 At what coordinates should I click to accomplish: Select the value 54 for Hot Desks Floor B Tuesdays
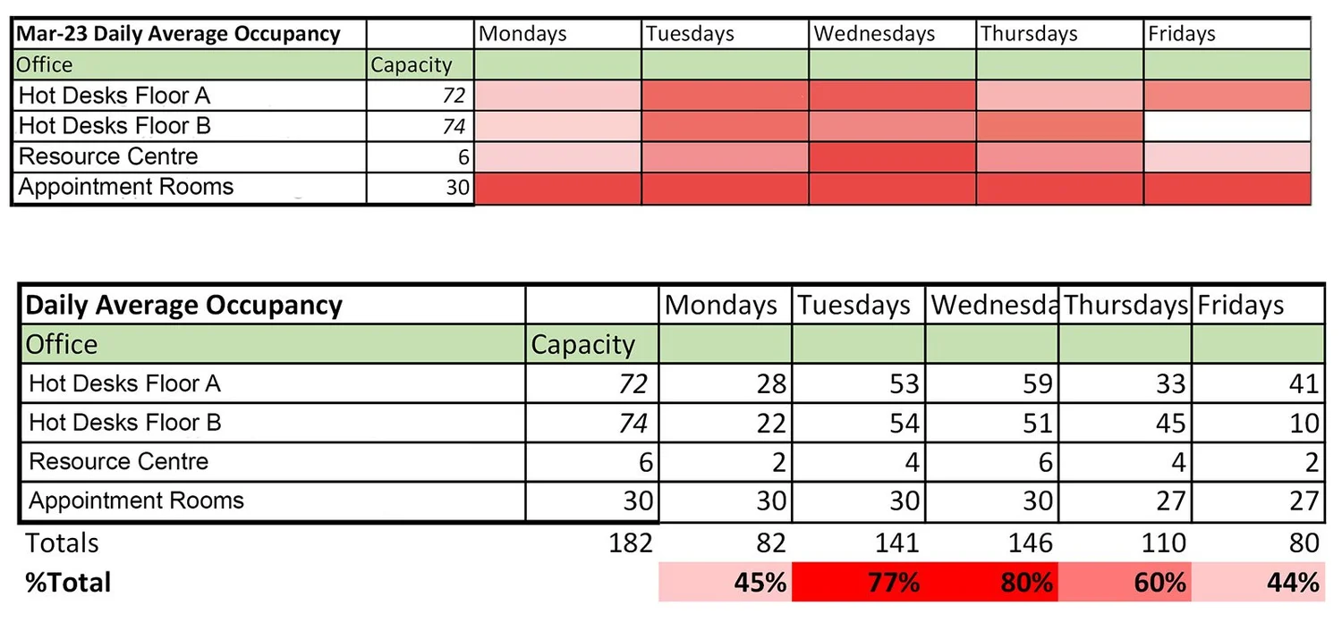pos(858,423)
